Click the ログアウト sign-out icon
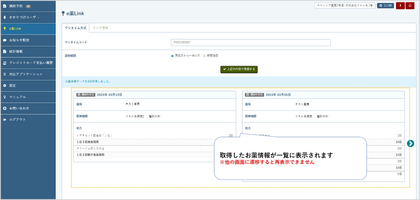Viewport: 420px width, 200px height. 5,120
